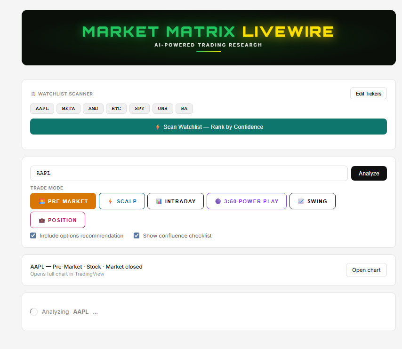Viewport: 402px width, 349px height.
Task: Click the briefcase icon on Position
Action: pyautogui.click(x=42, y=221)
